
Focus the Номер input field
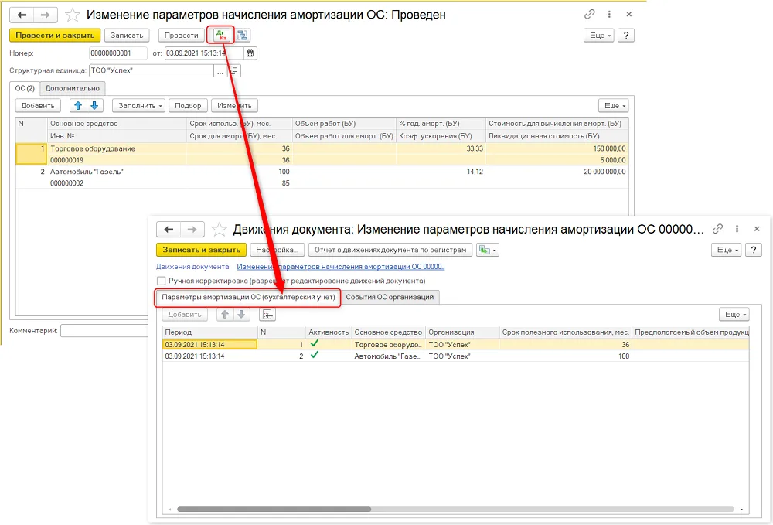click(x=118, y=53)
